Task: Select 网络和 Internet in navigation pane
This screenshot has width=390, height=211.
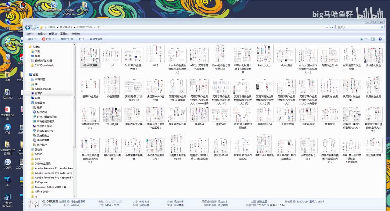Action: click(45, 131)
